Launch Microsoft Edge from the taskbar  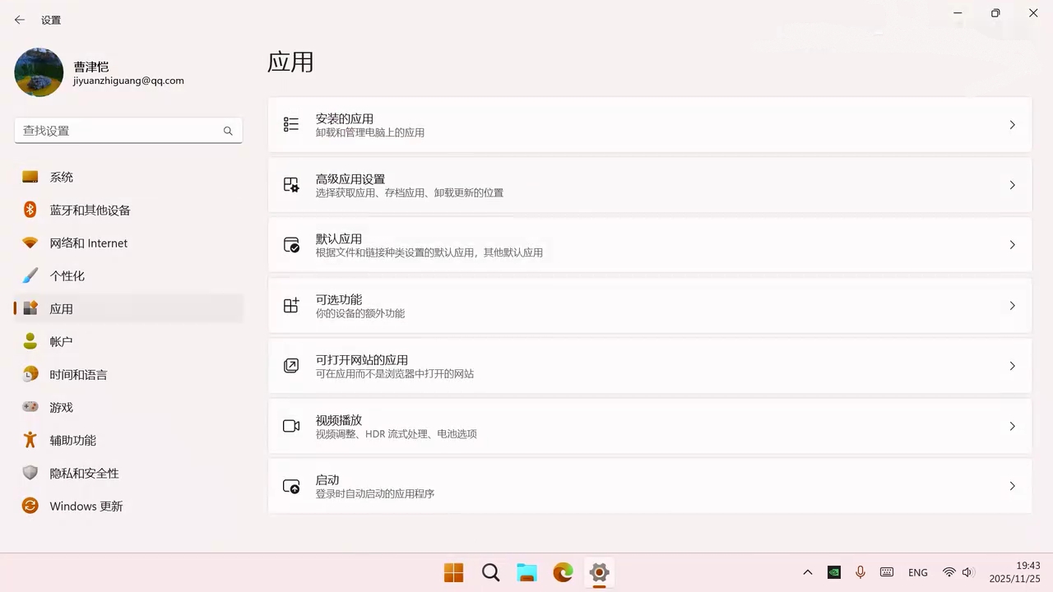coord(563,572)
